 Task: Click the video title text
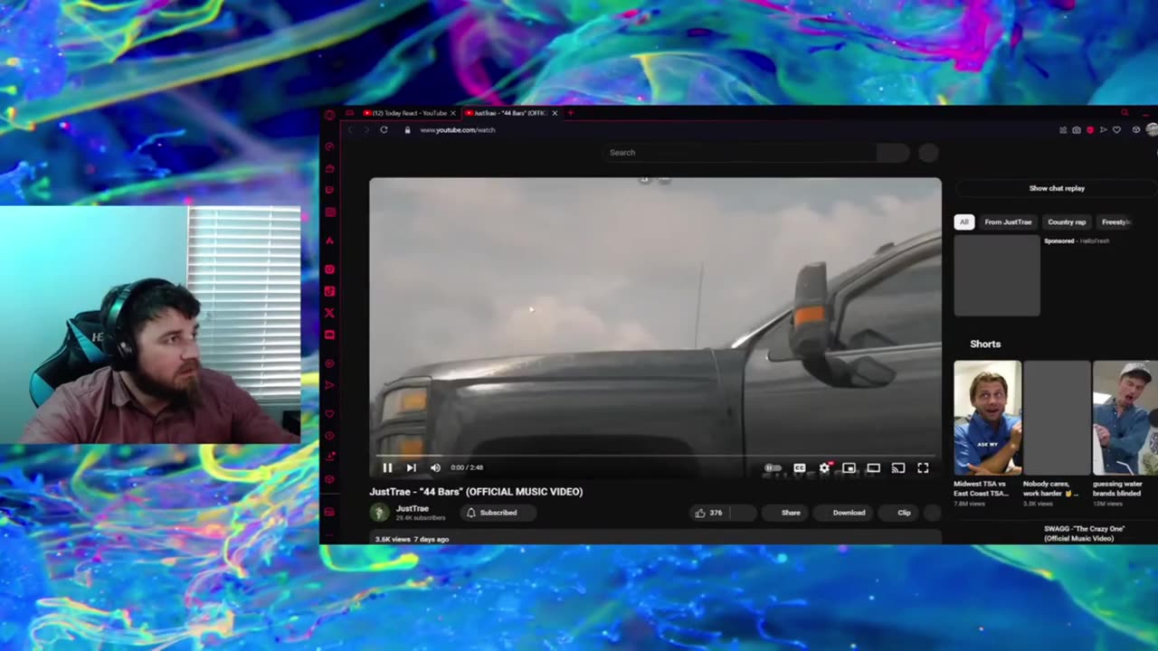476,492
